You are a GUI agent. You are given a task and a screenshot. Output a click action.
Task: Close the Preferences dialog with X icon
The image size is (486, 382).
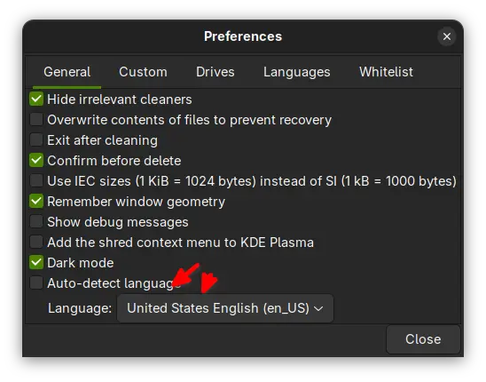446,36
